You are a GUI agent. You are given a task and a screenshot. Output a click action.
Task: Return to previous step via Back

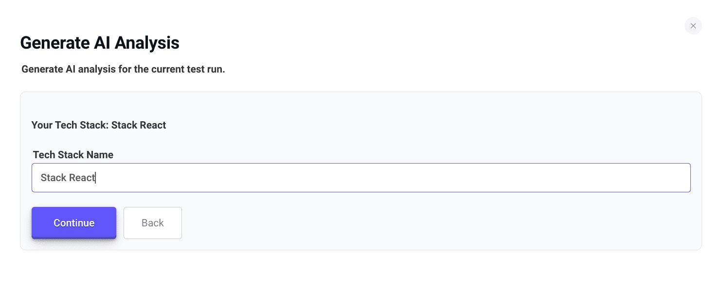pos(153,223)
